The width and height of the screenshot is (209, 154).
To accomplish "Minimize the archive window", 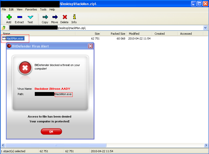I will [194, 4].
